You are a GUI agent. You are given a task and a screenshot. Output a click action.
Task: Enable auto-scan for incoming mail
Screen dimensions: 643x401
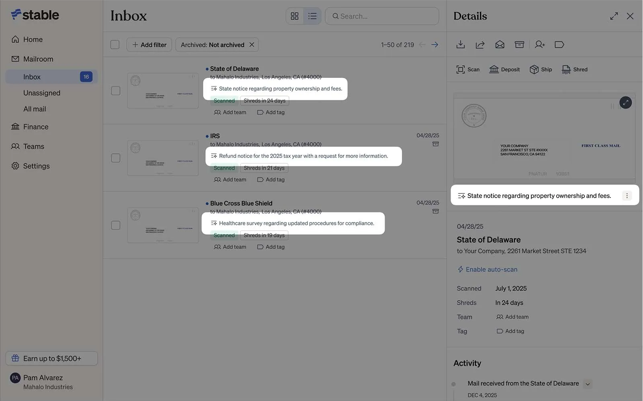tap(487, 269)
